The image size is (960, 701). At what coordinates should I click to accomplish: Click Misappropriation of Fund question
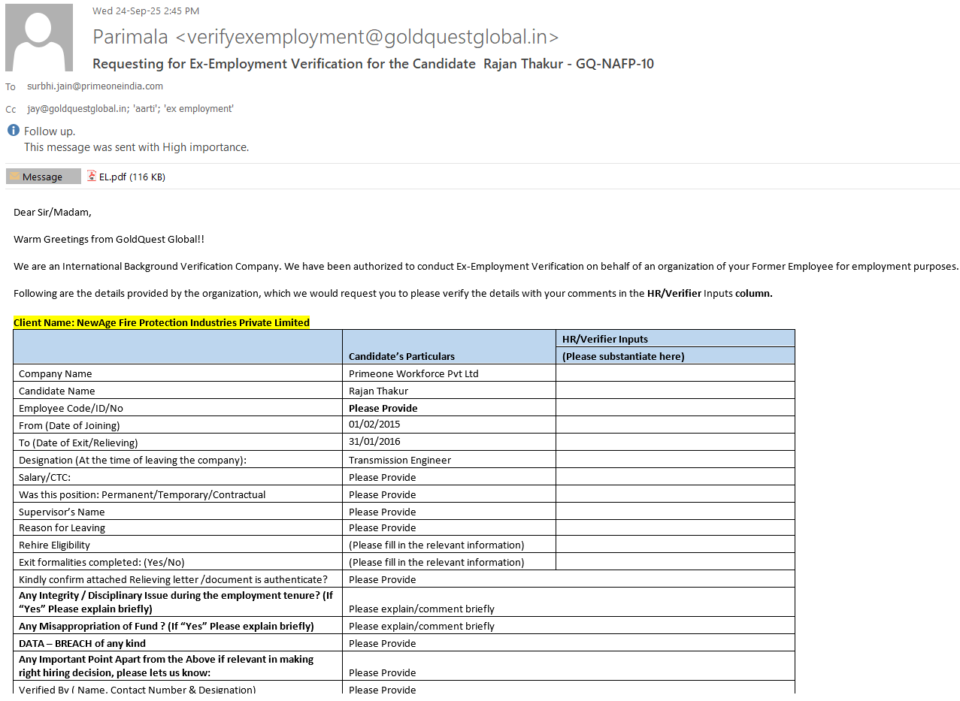pos(166,626)
